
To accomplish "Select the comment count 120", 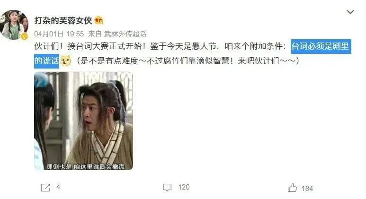I will (184, 187).
